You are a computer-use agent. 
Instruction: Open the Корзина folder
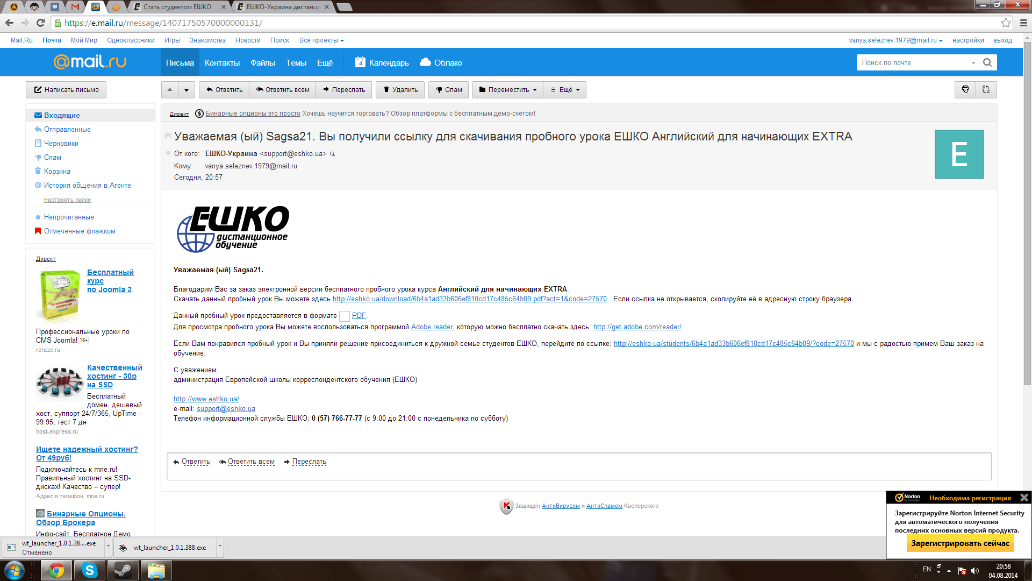tap(57, 171)
